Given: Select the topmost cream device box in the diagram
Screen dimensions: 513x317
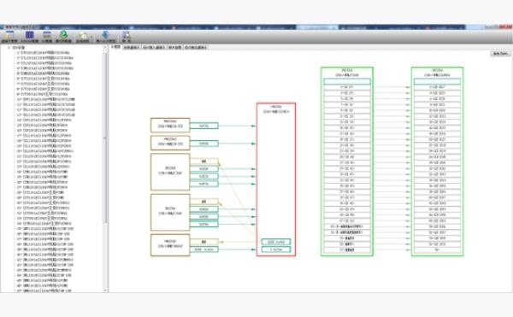Looking at the screenshot, I should pyautogui.click(x=170, y=125).
